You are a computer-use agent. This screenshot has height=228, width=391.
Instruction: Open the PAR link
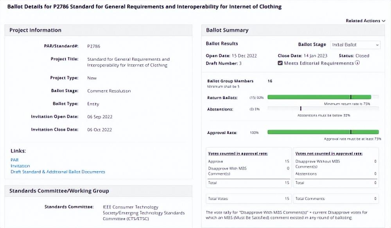click(14, 160)
